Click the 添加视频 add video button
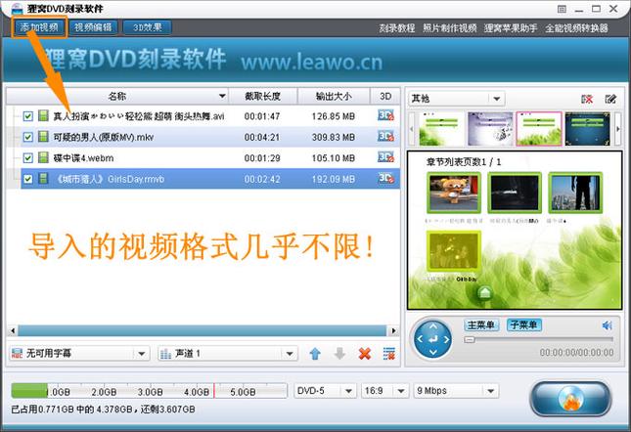This screenshot has width=631, height=432. click(39, 27)
